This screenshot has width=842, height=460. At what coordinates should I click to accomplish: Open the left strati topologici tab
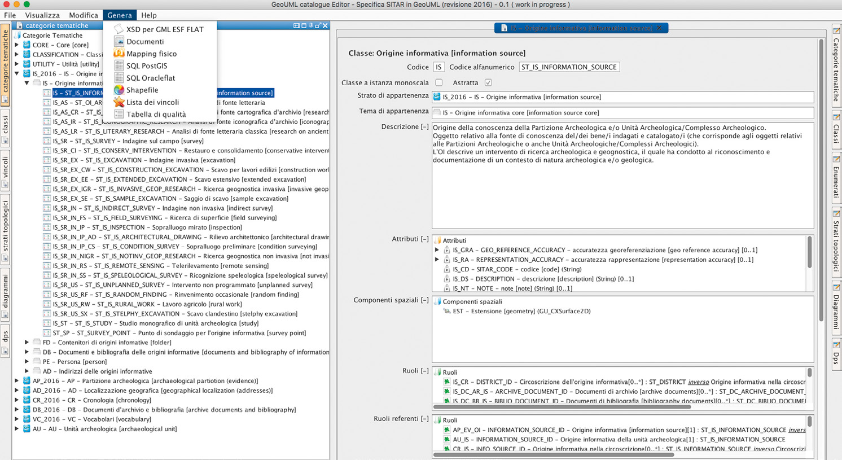5,229
